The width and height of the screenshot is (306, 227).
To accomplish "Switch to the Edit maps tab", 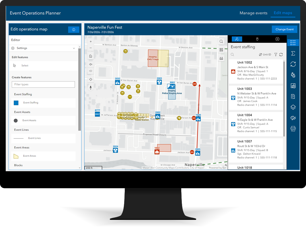I will tap(283, 13).
